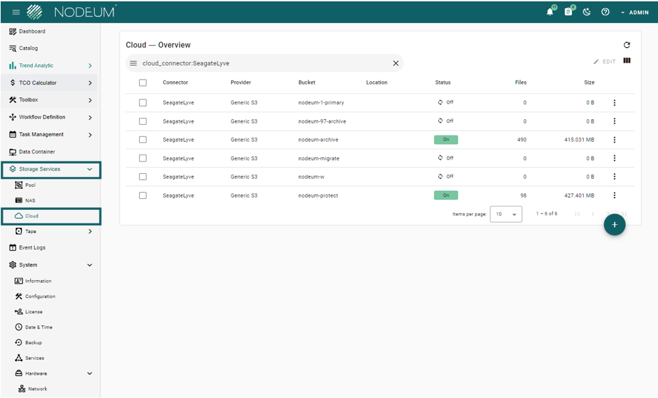Open the clipboard tasks icon
The image size is (658, 398).
(568, 12)
